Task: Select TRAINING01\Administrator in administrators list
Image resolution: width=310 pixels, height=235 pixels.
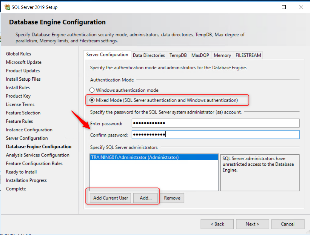Action: [154, 157]
